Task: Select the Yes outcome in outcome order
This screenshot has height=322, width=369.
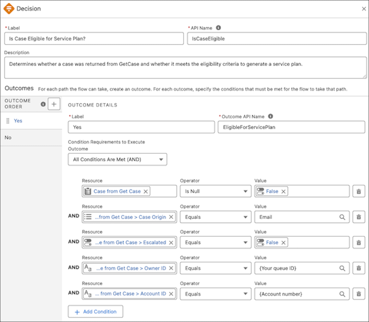Action: (x=18, y=121)
